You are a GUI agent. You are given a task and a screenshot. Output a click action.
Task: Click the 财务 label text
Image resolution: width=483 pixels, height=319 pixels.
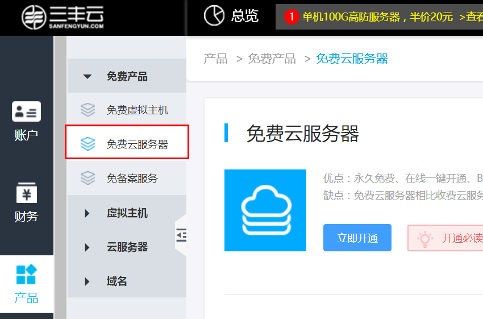pos(27,217)
